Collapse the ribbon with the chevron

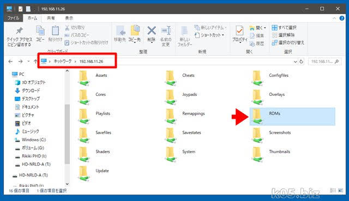click(x=334, y=18)
